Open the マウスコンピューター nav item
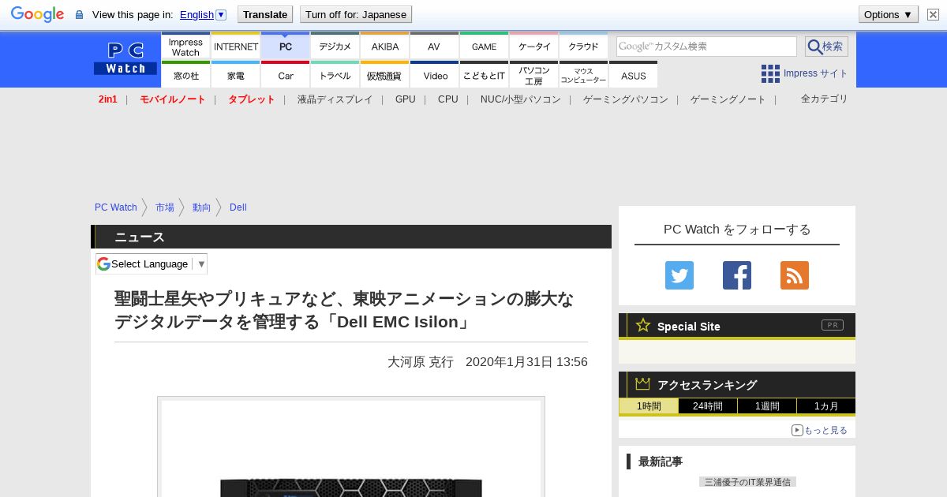 click(x=584, y=75)
